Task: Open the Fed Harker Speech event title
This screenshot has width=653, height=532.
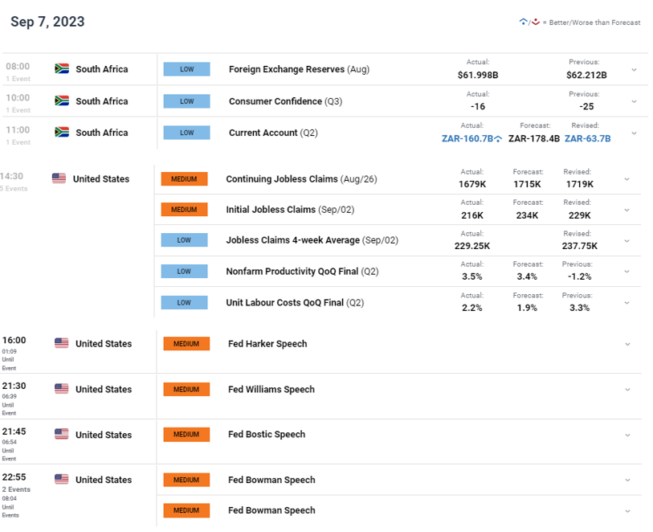Action: point(267,343)
